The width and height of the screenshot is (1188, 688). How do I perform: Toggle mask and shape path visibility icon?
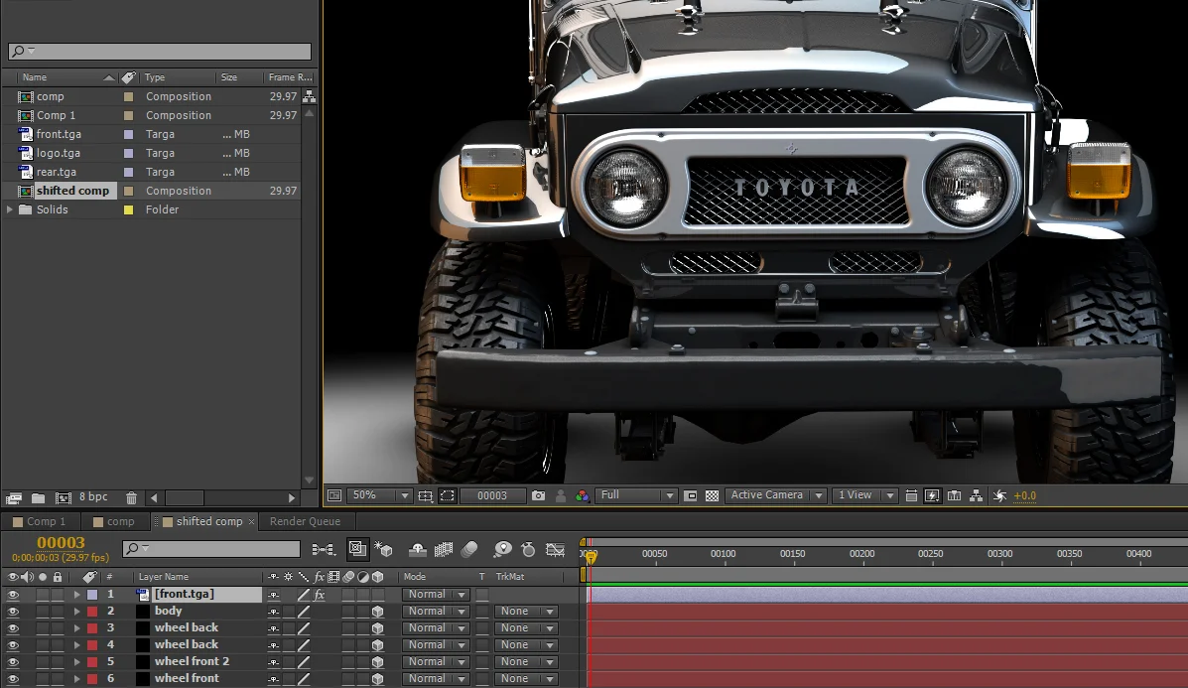(x=448, y=495)
